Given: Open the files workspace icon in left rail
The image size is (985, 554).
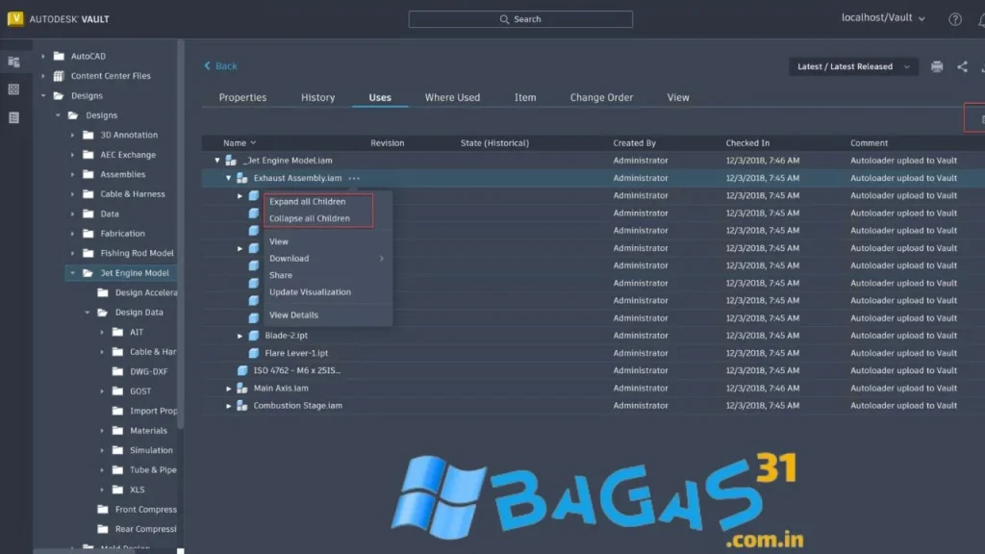Looking at the screenshot, I should click(x=13, y=62).
